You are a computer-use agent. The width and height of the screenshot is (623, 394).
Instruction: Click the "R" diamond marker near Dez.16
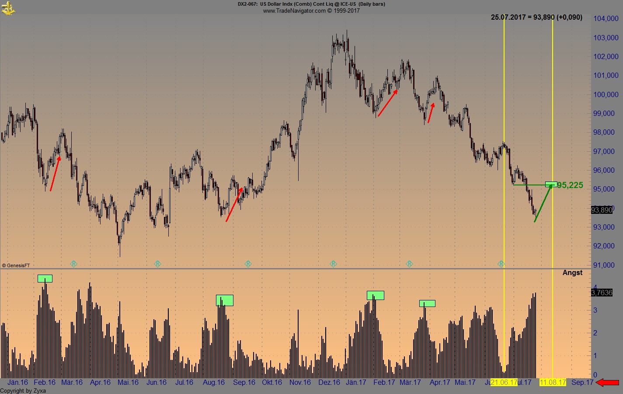[x=333, y=264]
